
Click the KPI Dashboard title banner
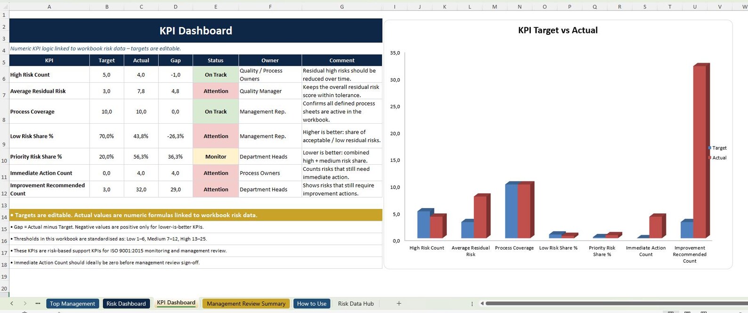pyautogui.click(x=196, y=31)
